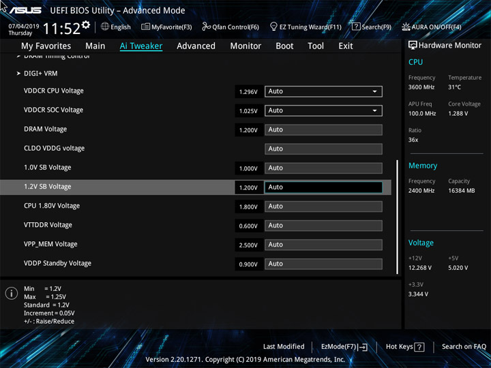Go to the Boot tab
Screen dimensions: 491x368
[x=284, y=46]
